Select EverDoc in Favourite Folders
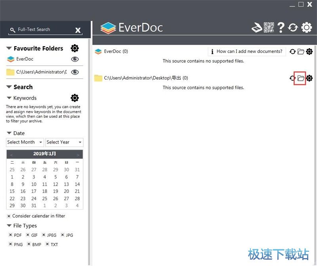Screen dimensions: 317x266 click(25, 59)
